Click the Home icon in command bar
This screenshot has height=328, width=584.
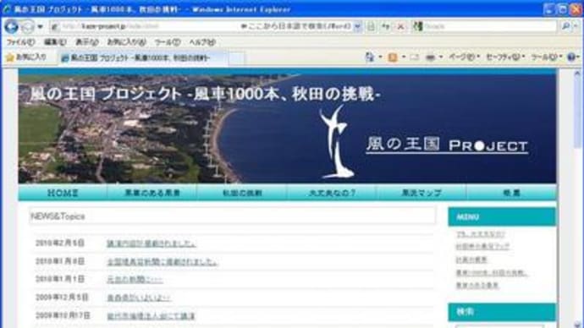coord(370,57)
